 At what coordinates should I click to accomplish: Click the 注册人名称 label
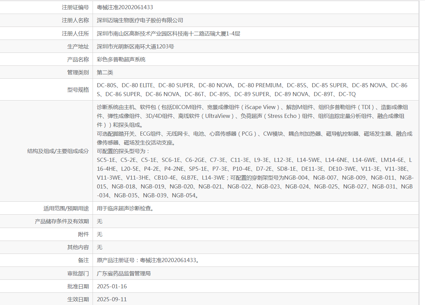coord(75,20)
